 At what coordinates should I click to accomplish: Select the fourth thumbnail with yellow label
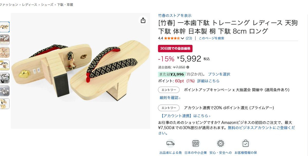coord(5,65)
